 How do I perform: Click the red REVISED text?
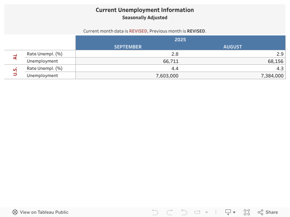pyautogui.click(x=138, y=31)
